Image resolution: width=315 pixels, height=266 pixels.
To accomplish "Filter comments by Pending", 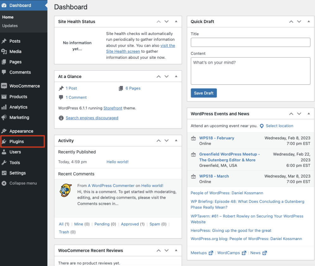I will pyautogui.click(x=102, y=224).
